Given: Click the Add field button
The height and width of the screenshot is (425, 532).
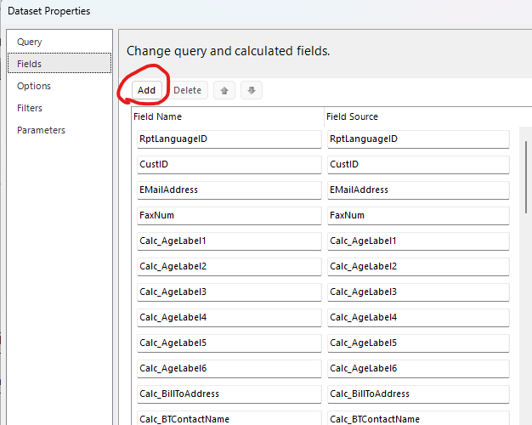Looking at the screenshot, I should (x=146, y=90).
